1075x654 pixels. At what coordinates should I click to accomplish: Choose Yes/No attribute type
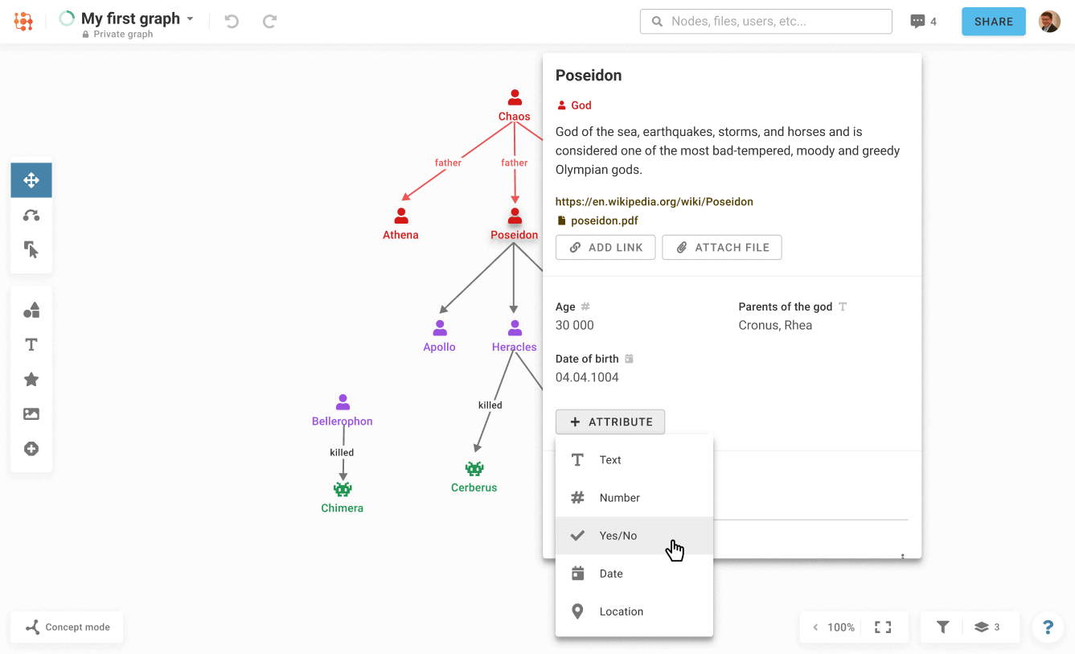pyautogui.click(x=618, y=535)
